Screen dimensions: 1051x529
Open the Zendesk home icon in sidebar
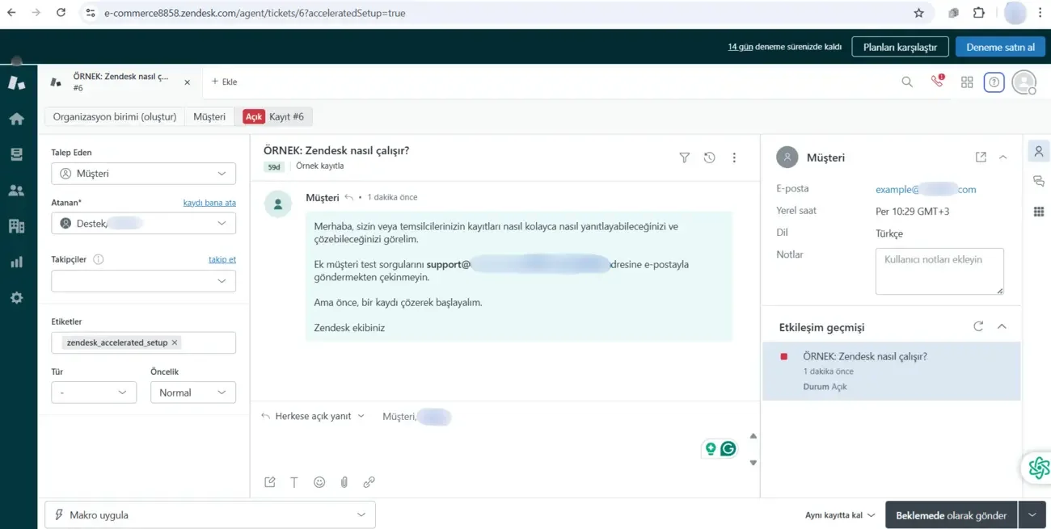click(16, 119)
